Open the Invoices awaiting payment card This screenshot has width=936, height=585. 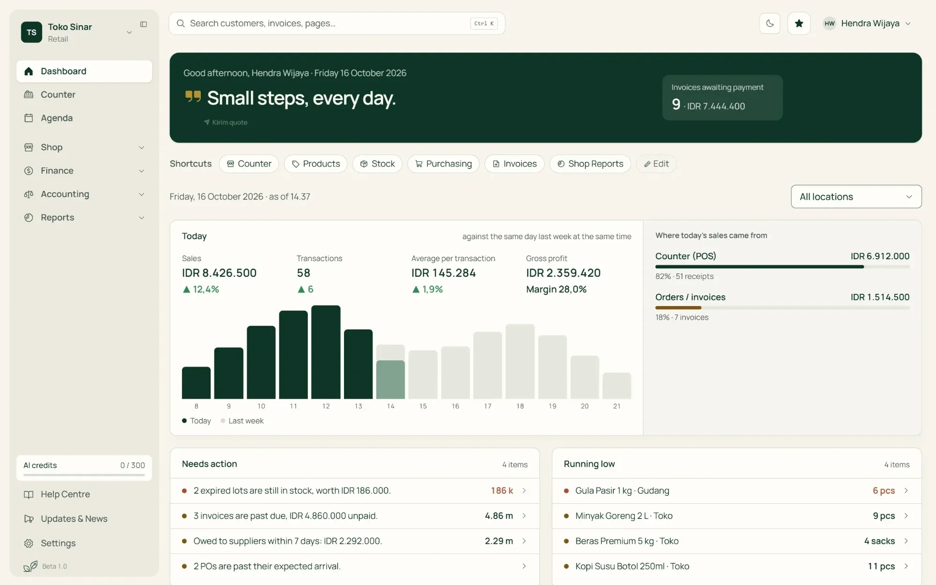coord(722,97)
